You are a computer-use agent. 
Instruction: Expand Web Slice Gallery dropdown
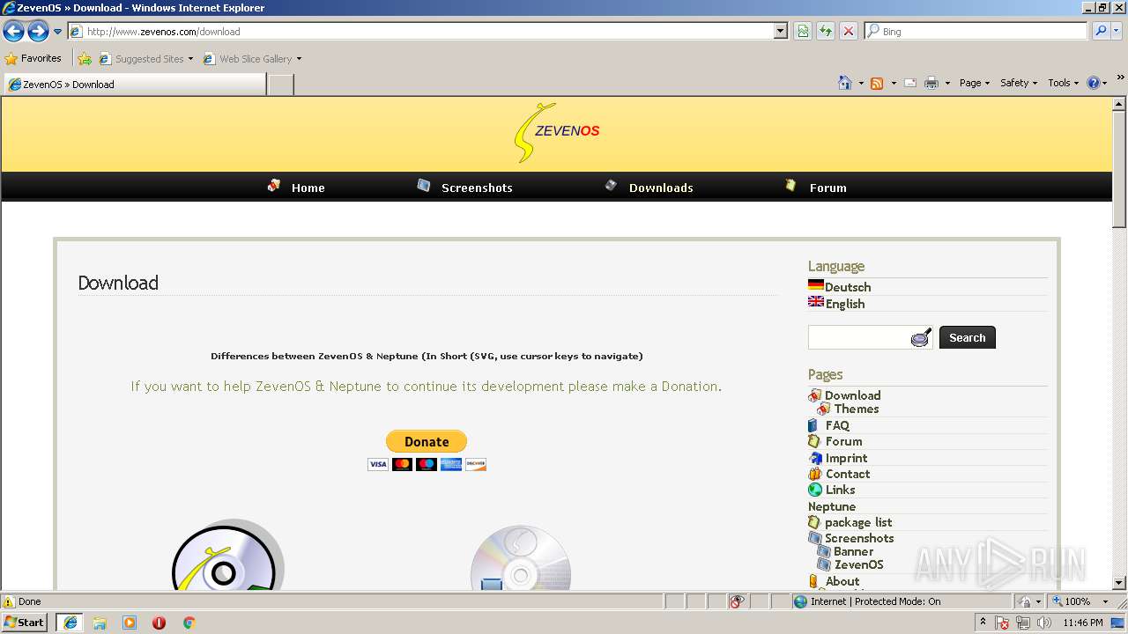point(299,60)
